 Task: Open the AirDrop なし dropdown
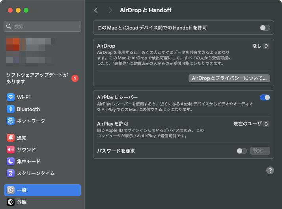click(x=261, y=46)
